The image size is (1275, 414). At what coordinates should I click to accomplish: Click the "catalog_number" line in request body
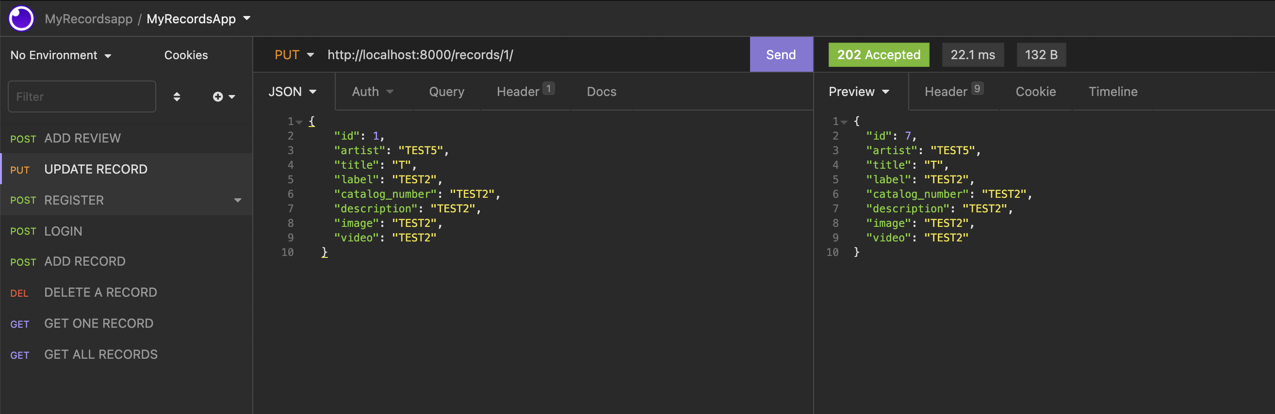point(417,194)
